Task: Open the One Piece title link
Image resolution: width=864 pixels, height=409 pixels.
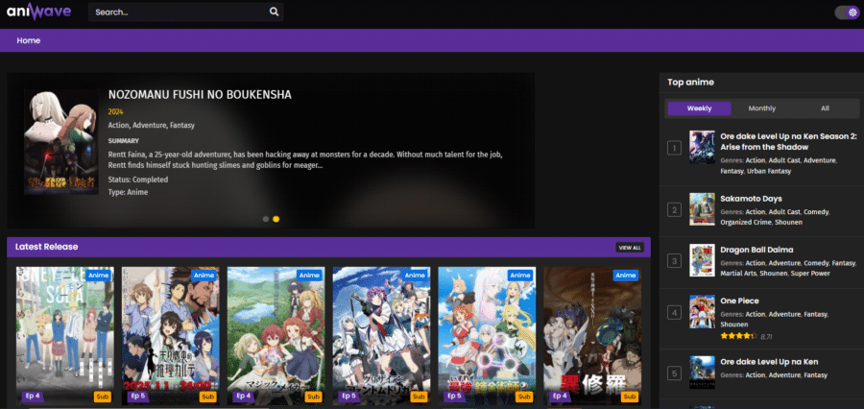Action: [739, 301]
